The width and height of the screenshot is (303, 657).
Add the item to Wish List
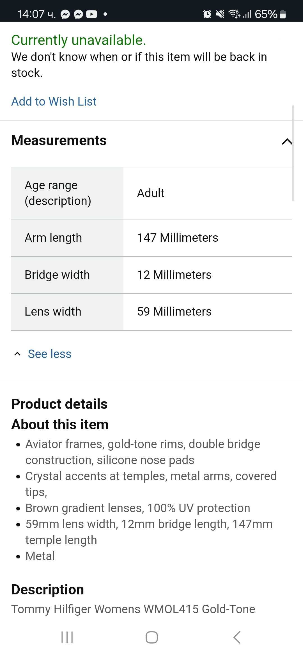point(54,101)
